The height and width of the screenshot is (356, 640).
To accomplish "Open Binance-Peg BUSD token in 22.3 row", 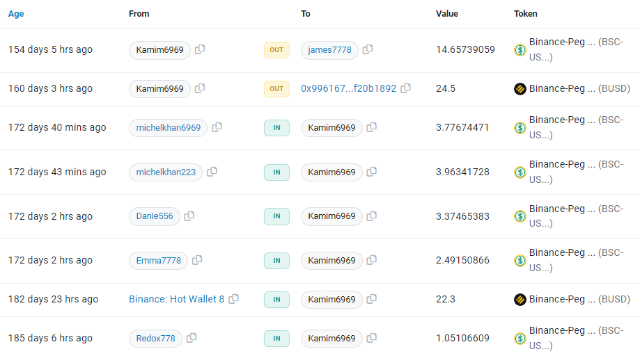I will point(579,299).
